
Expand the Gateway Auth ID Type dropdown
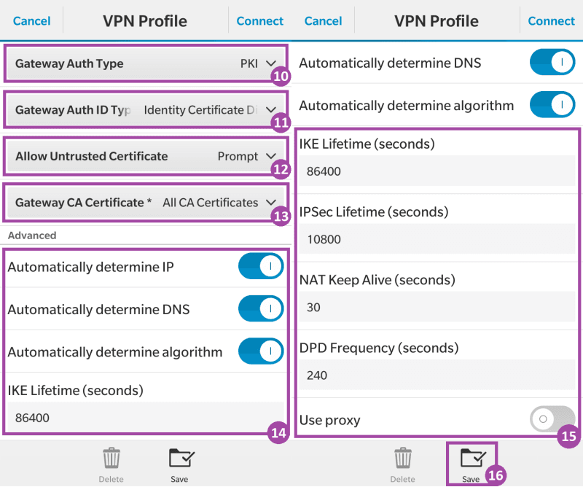146,110
